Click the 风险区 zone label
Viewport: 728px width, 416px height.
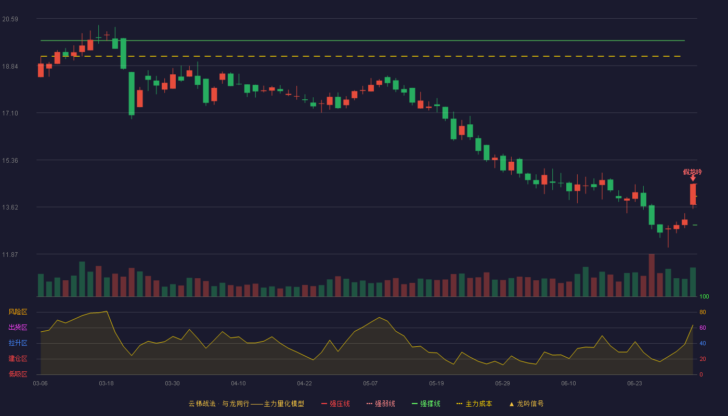click(18, 312)
